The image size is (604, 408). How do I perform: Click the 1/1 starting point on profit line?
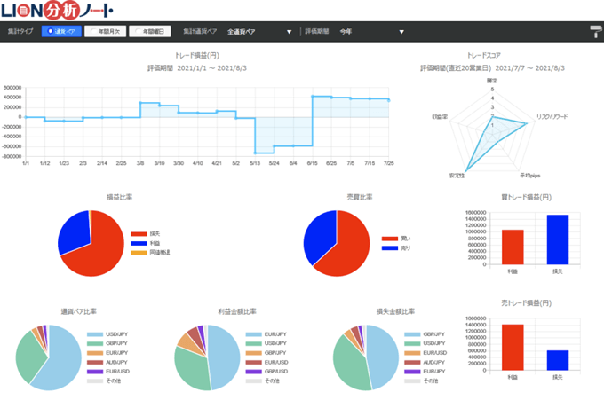tap(26, 117)
